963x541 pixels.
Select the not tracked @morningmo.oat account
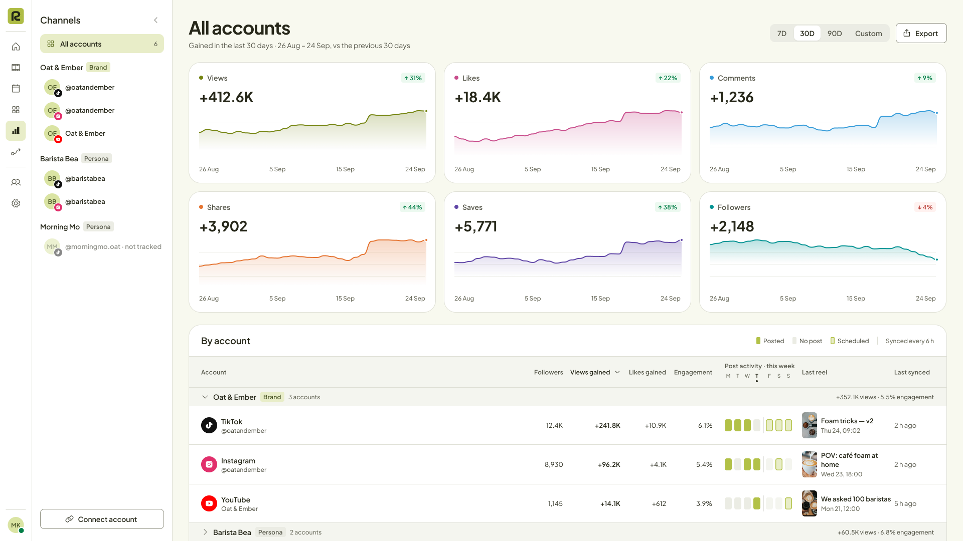(102, 247)
